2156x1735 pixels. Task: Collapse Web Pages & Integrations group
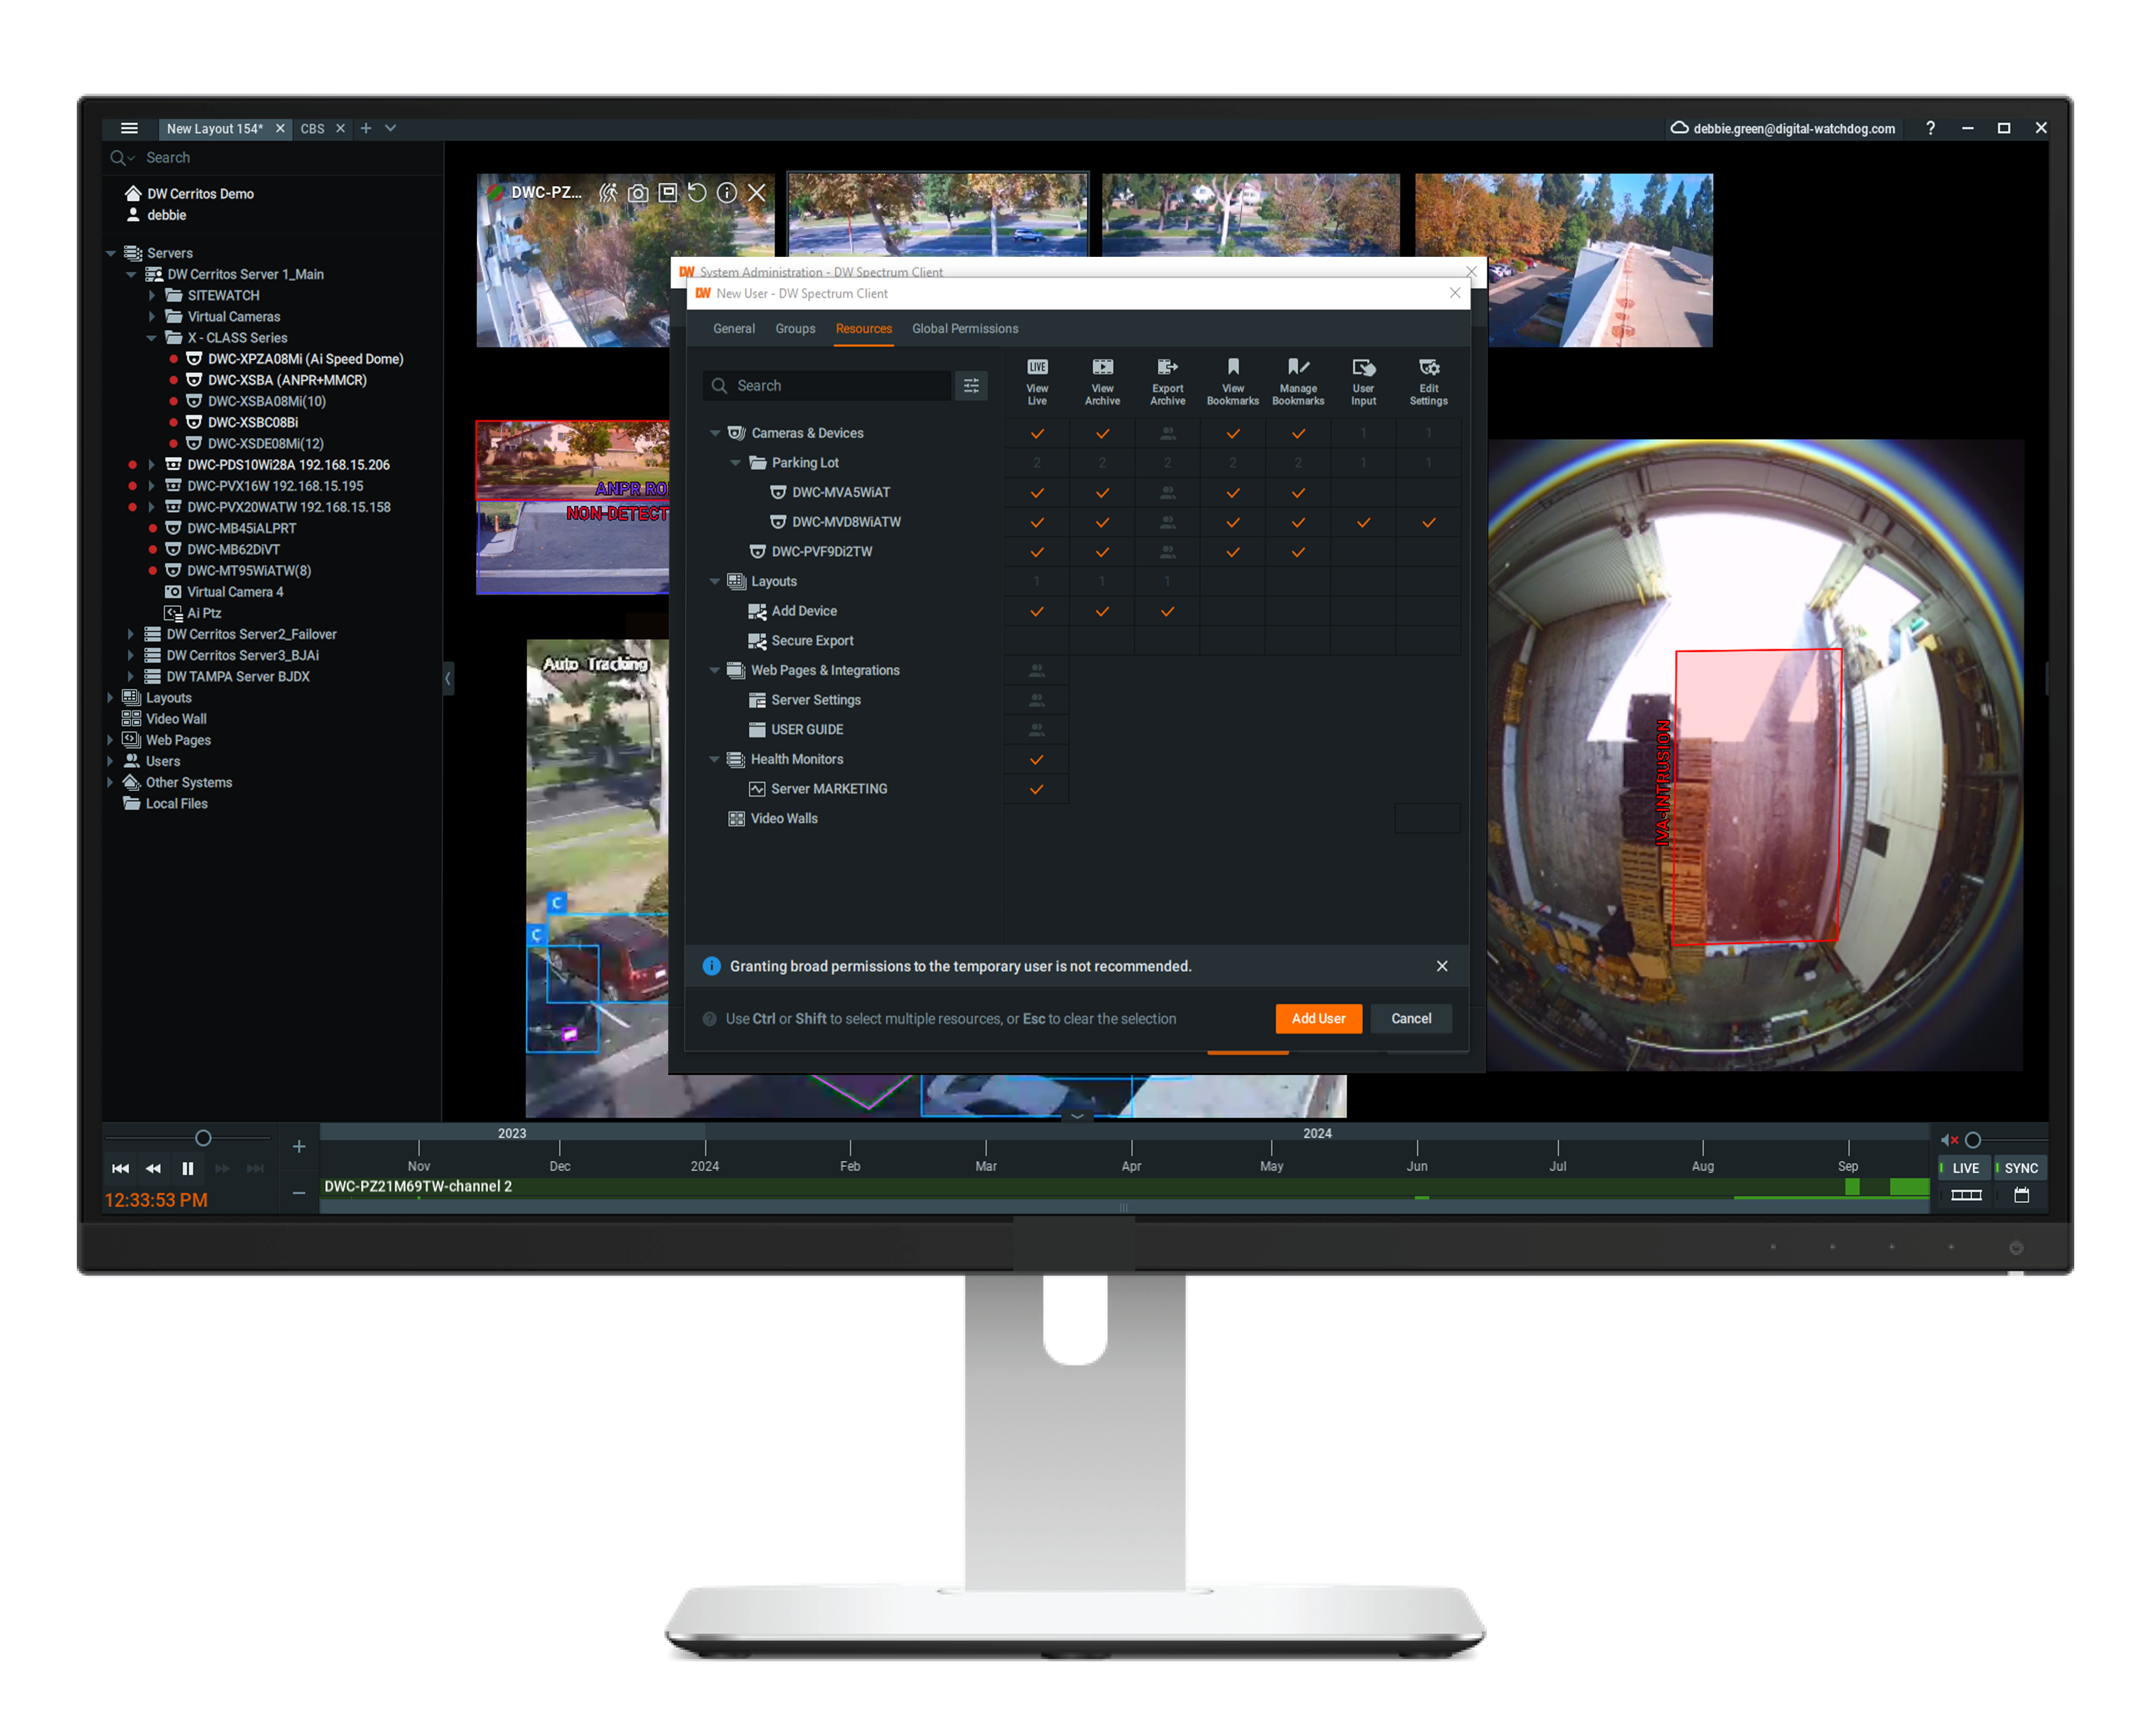(714, 671)
